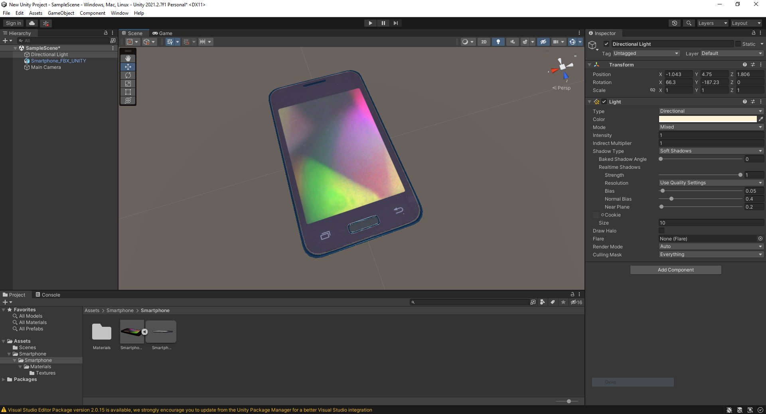Open the Component menu
766x414 pixels.
pos(93,13)
